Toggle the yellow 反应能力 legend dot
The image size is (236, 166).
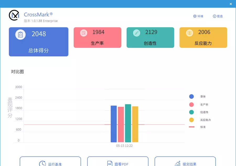(191, 120)
